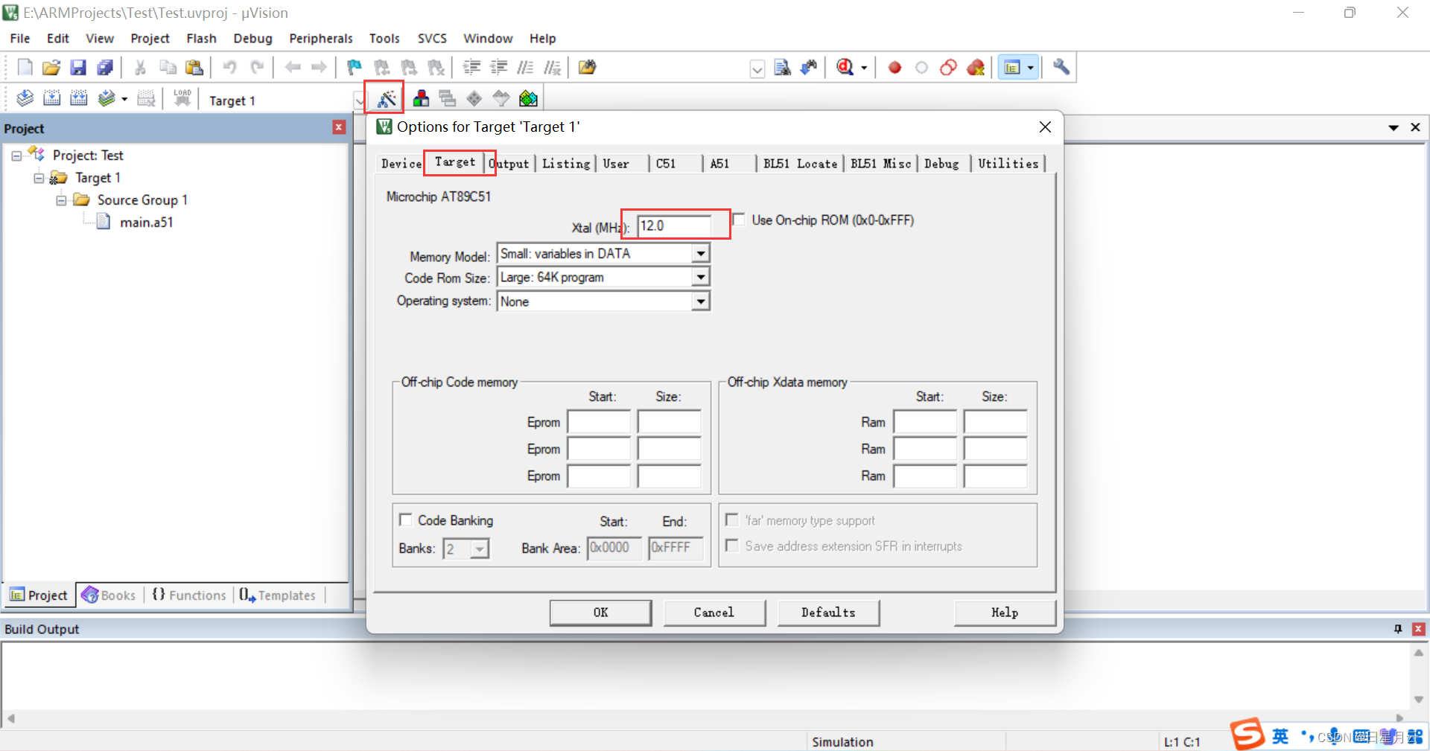Image resolution: width=1430 pixels, height=751 pixels.
Task: Toggle 'far' memory type support checkbox
Action: (732, 520)
